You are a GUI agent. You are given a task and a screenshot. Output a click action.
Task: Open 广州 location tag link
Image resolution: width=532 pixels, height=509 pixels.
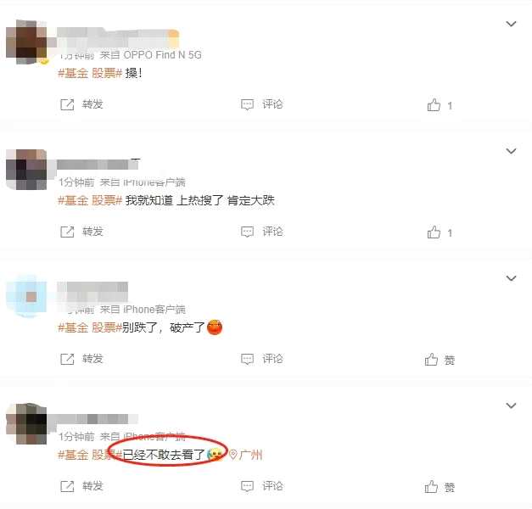(x=246, y=455)
